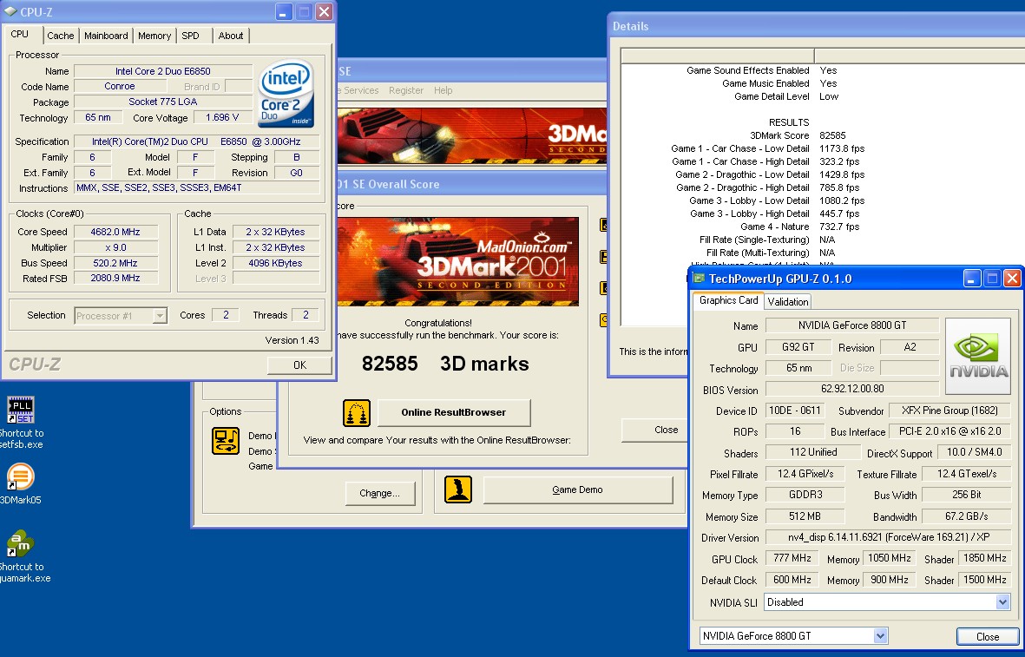This screenshot has height=657, width=1025.
Task: Select the Graphics Card tab in GPU-Z
Action: coord(728,300)
